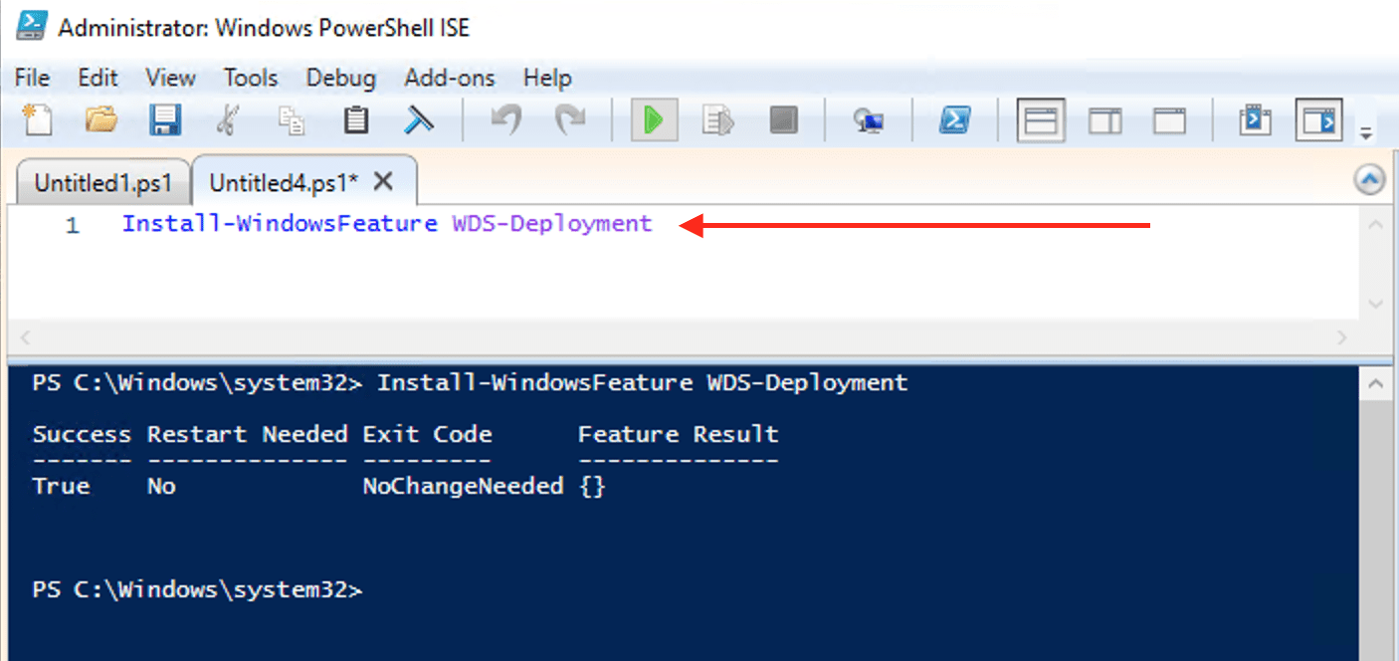This screenshot has width=1399, height=661.
Task: Click the New script icon
Action: point(38,120)
